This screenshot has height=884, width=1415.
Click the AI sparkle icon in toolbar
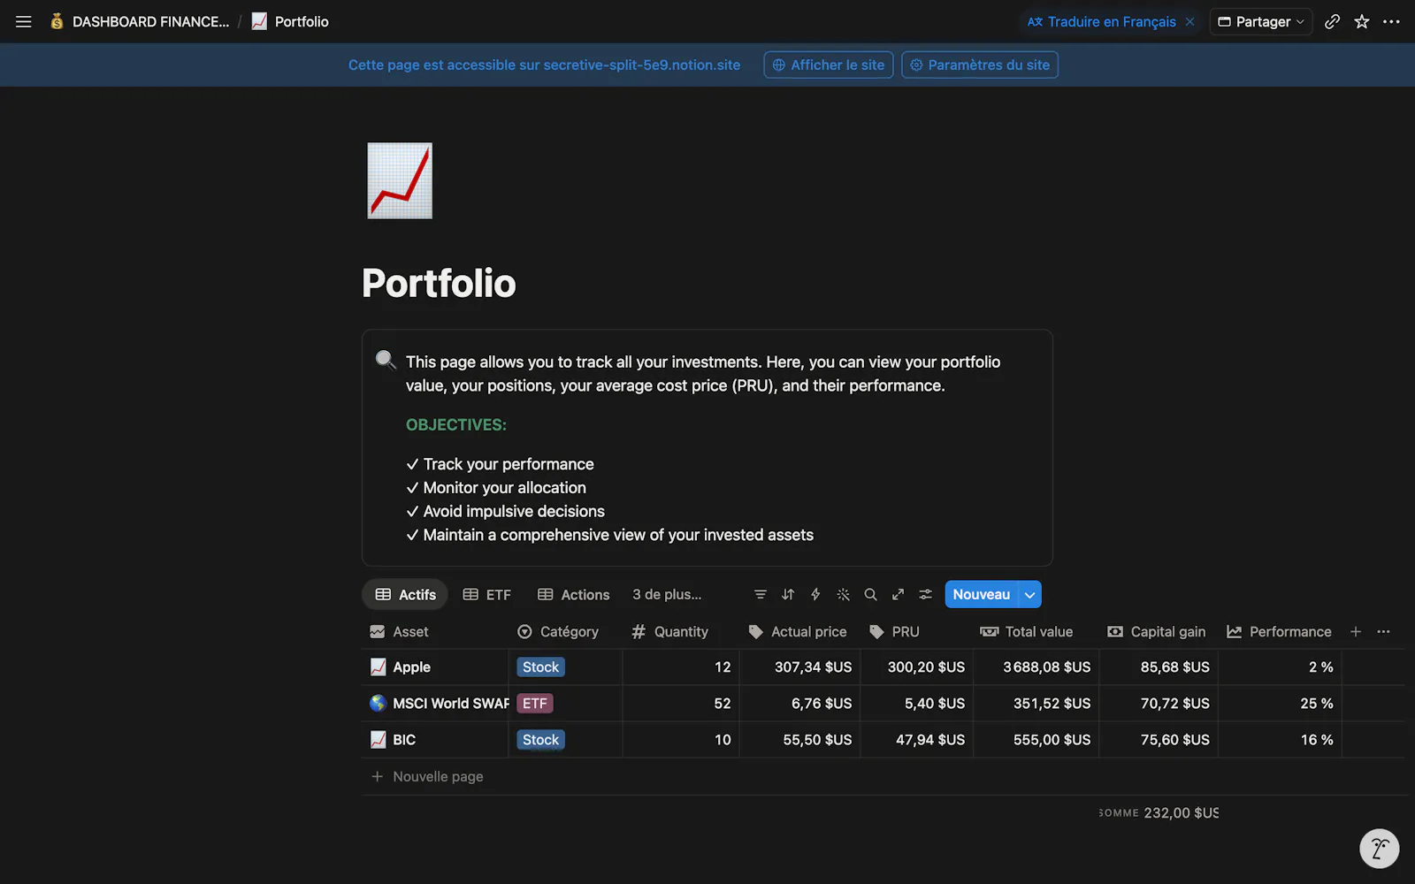[844, 595]
